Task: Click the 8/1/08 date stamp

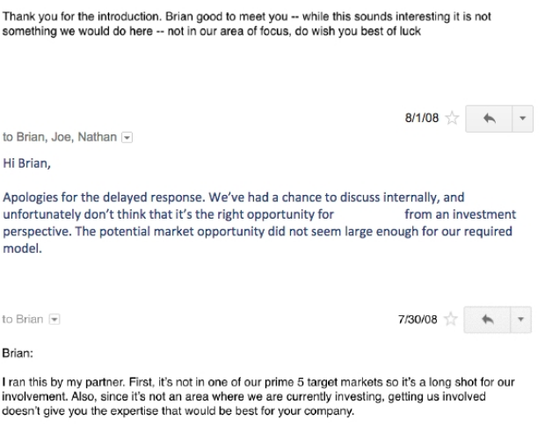Action: tap(422, 118)
